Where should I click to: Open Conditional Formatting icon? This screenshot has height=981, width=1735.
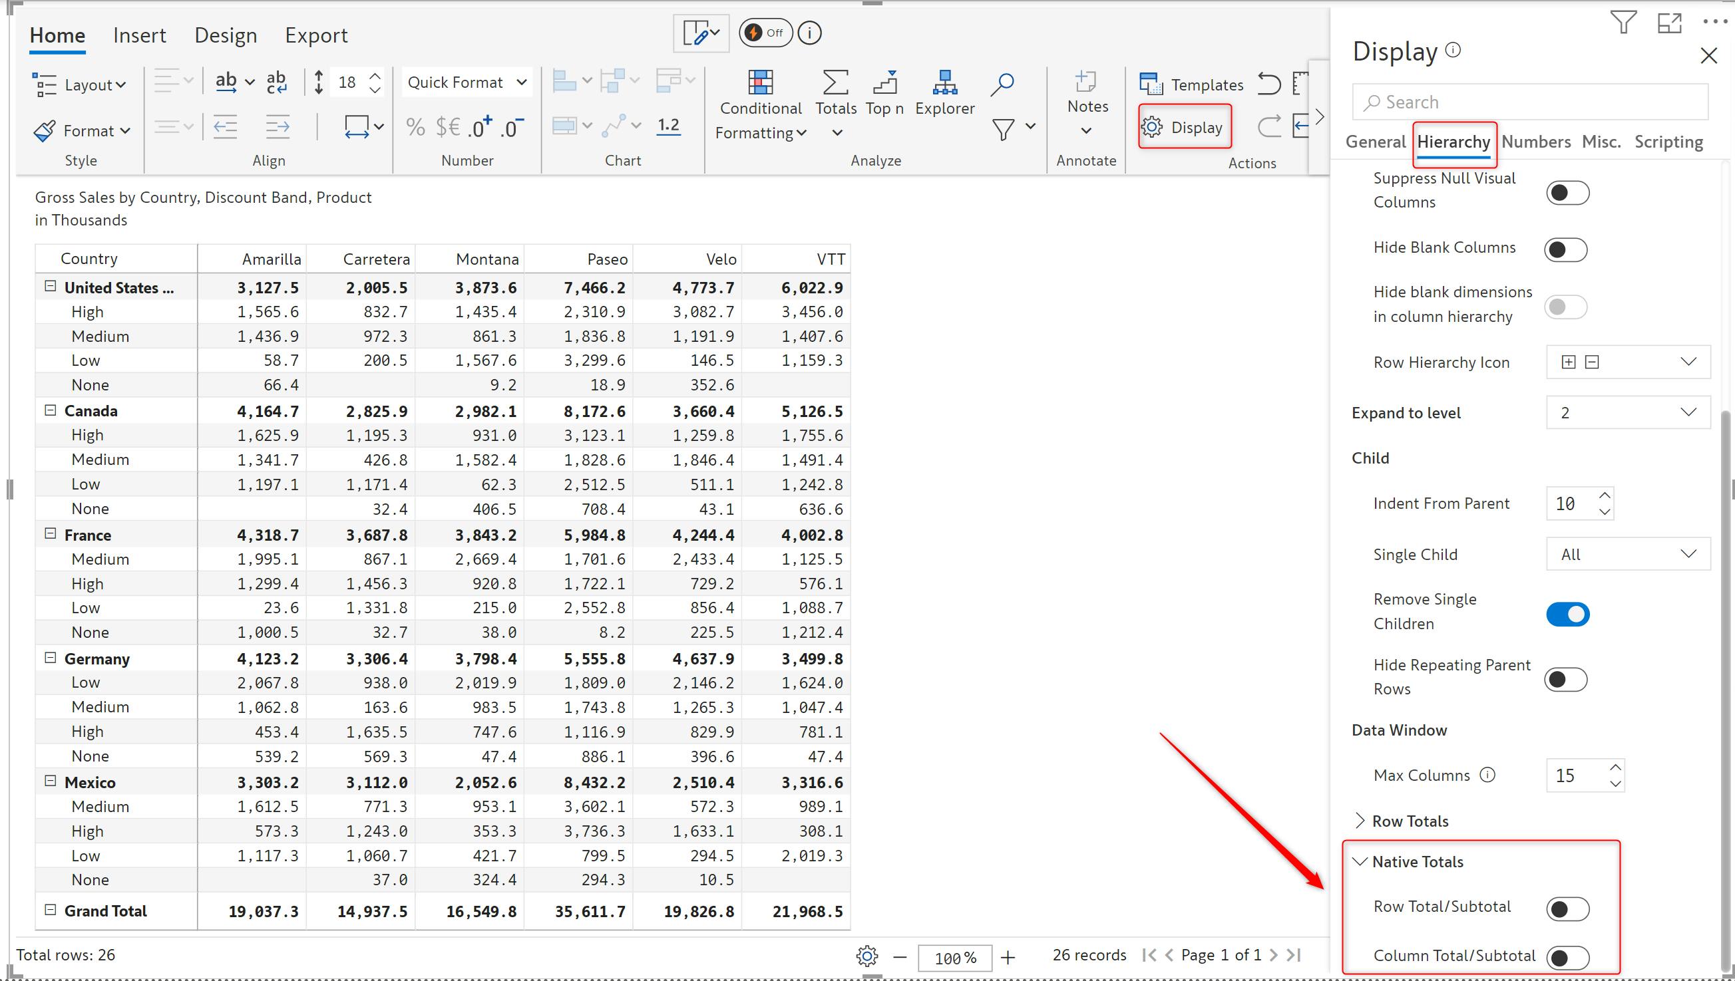pos(760,83)
